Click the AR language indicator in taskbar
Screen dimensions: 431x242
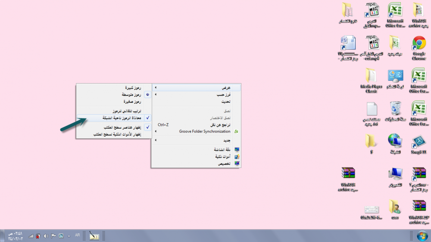point(78,235)
